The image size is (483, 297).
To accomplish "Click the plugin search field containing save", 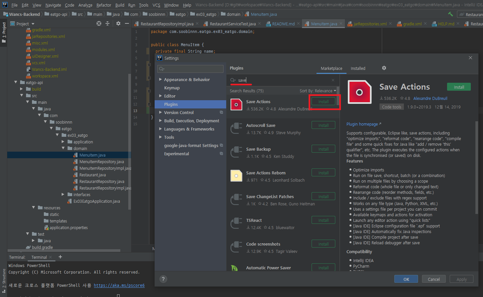I will [x=282, y=80].
